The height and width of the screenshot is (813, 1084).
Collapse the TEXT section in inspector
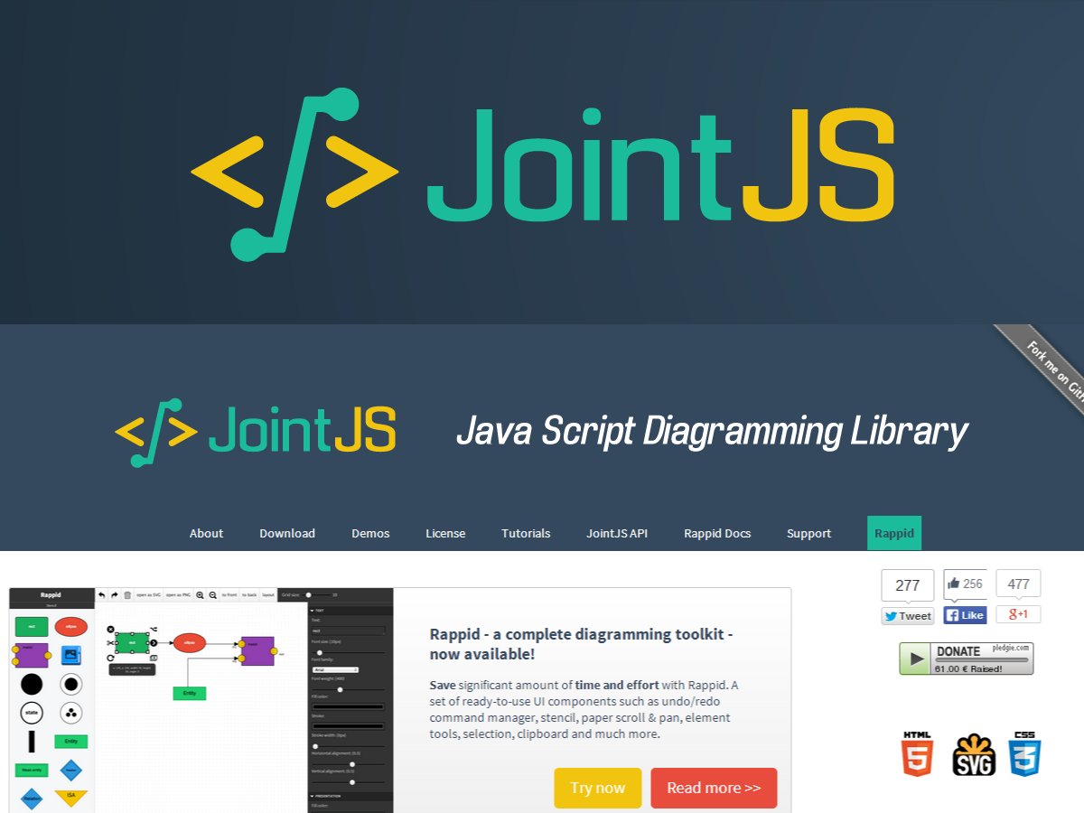tap(350, 611)
